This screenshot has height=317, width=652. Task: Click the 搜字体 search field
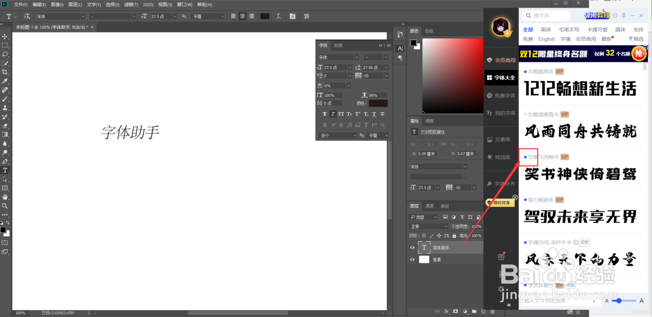[x=546, y=16]
